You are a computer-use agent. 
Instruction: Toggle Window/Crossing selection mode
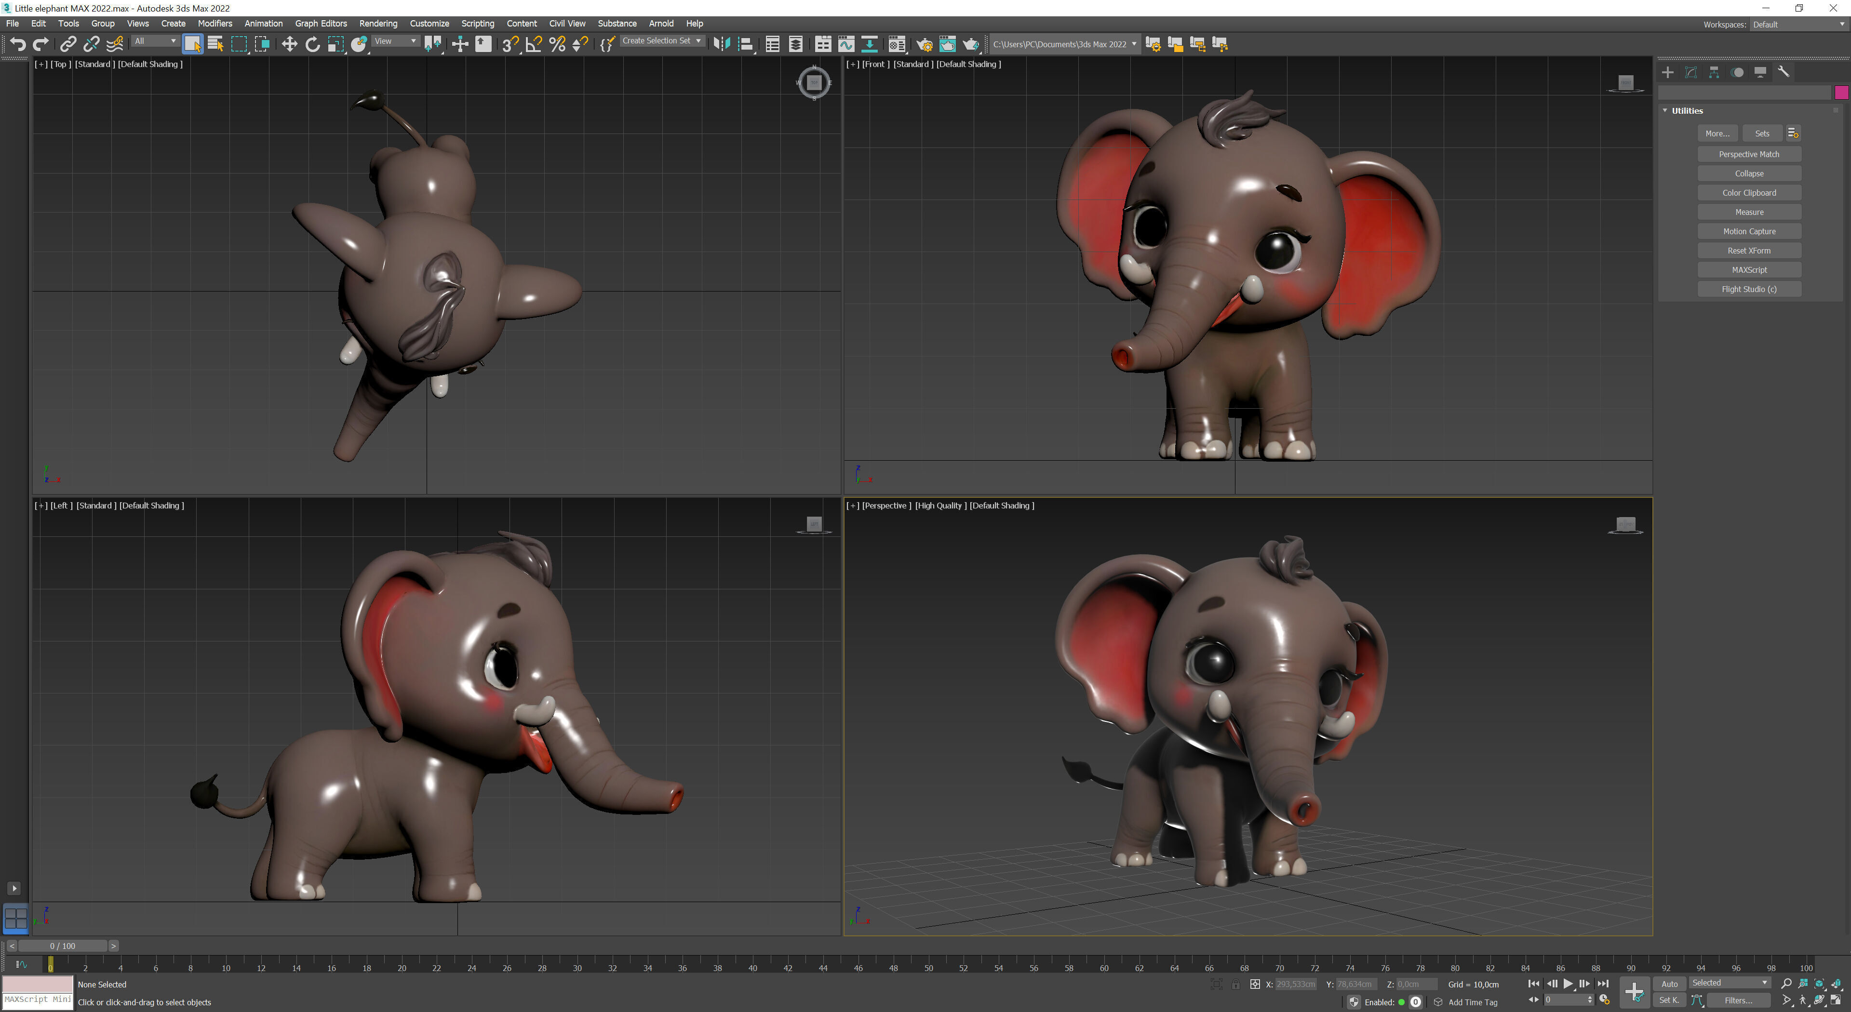point(262,44)
